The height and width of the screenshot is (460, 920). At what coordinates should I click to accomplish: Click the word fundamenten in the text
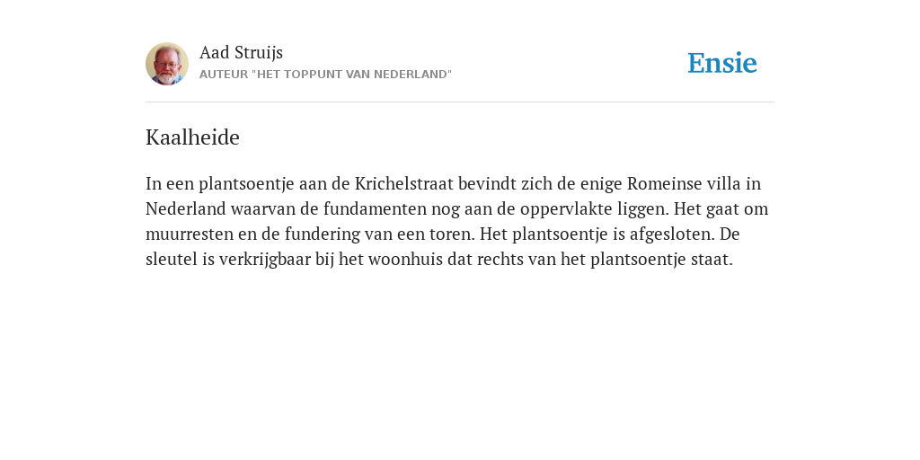coord(375,208)
